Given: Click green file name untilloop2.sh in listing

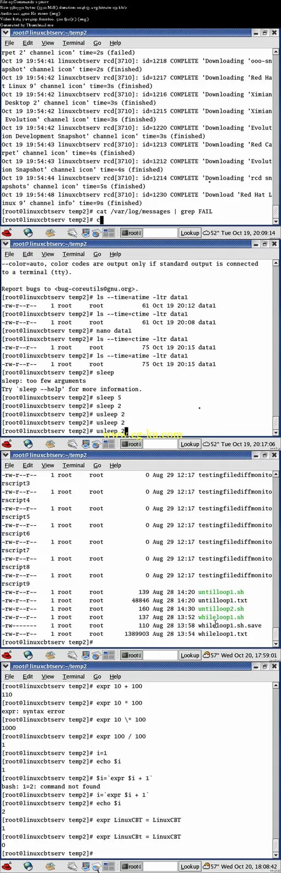Looking at the screenshot, I should 221,609.
